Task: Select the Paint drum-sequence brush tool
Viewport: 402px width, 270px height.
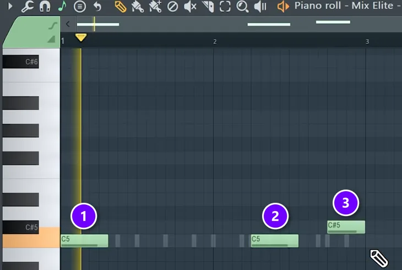Action: (x=155, y=7)
